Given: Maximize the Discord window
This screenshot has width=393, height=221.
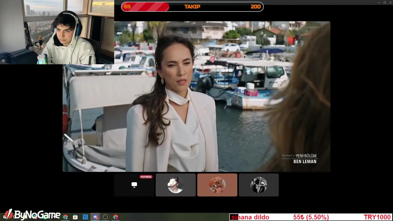Looking at the screenshot, I should pyautogui.click(x=385, y=2).
